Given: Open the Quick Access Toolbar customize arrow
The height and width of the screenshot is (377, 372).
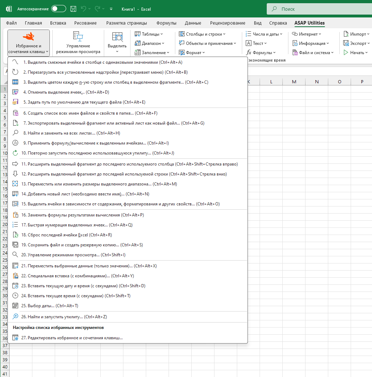Looking at the screenshot, I should (x=111, y=9).
